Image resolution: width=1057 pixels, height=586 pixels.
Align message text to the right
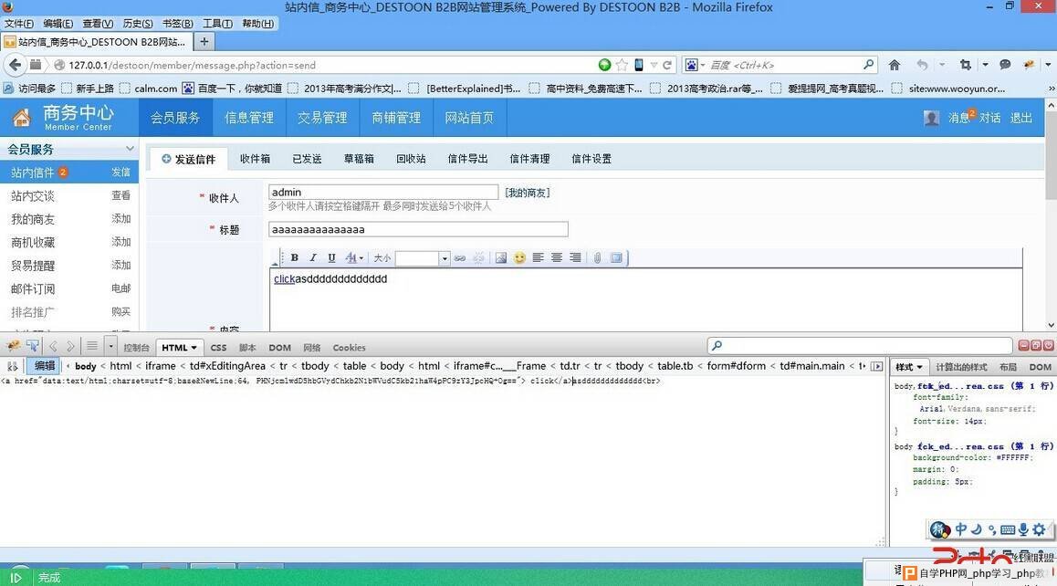[575, 257]
